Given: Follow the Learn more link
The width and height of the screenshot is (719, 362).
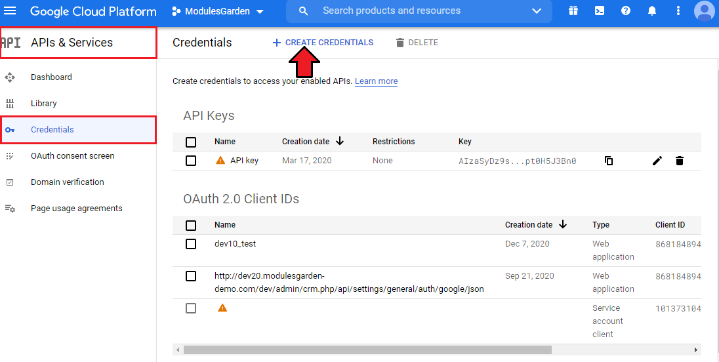Looking at the screenshot, I should (376, 81).
